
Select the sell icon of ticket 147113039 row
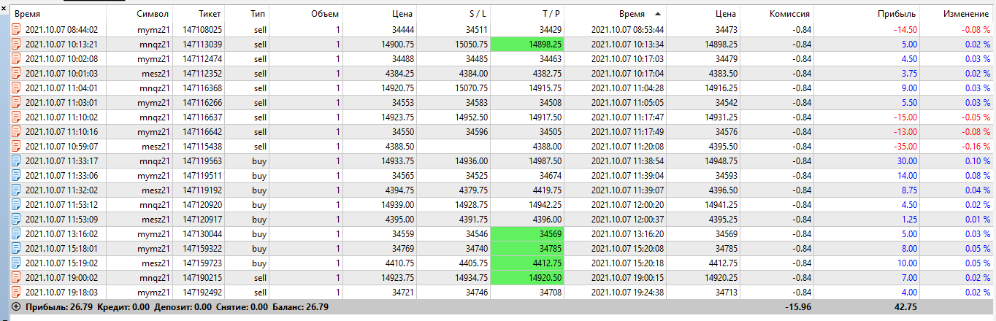pos(16,45)
